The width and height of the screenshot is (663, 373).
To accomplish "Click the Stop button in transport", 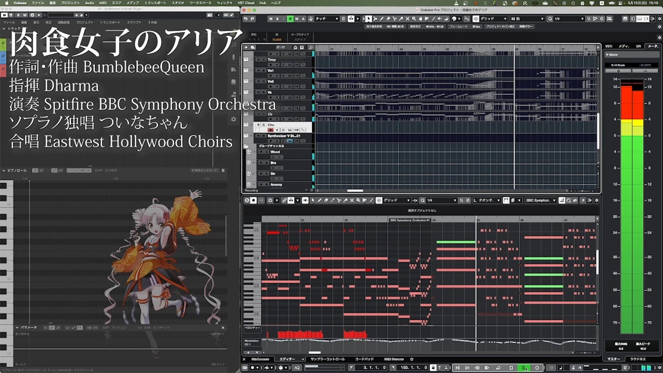I will [x=511, y=368].
